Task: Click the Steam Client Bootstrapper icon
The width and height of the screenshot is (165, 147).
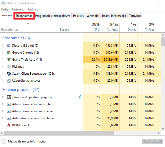Action: tap(9, 74)
